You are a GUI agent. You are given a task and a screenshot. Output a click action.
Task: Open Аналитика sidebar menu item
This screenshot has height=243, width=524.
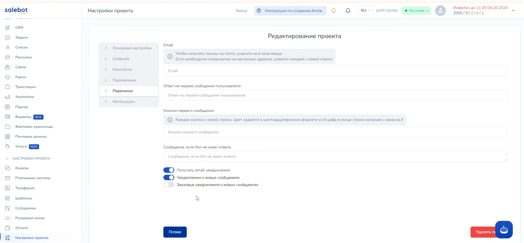pyautogui.click(x=24, y=97)
